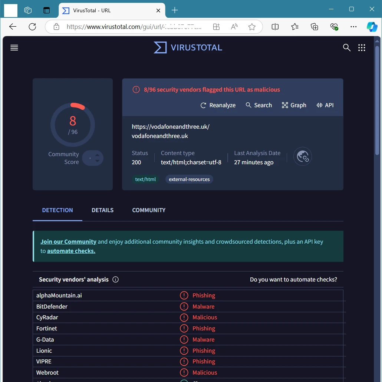The height and width of the screenshot is (382, 382).
Task: Open the browser Settings and more menu
Action: pyautogui.click(x=353, y=27)
